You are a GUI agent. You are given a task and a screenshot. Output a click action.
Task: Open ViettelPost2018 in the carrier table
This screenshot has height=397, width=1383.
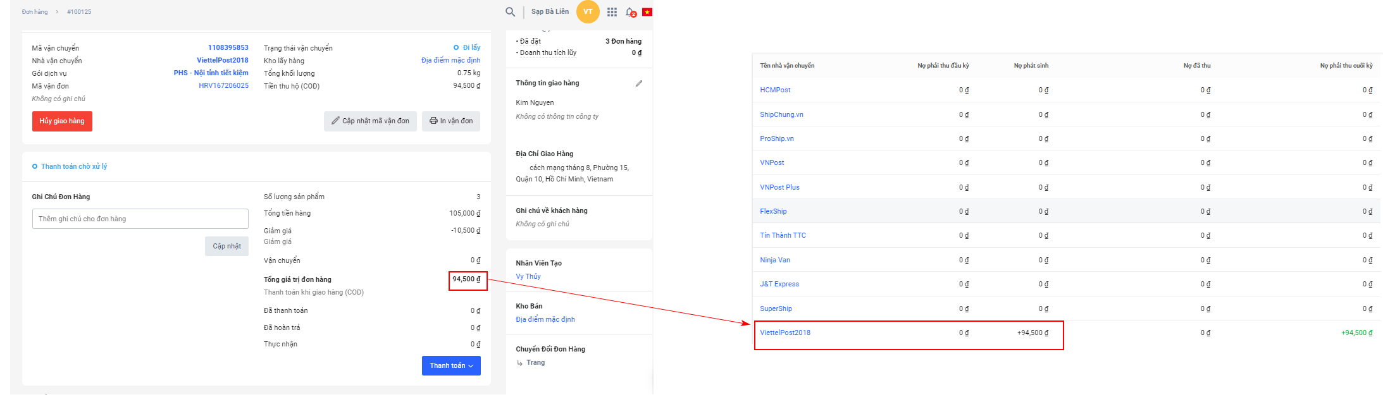(x=785, y=333)
